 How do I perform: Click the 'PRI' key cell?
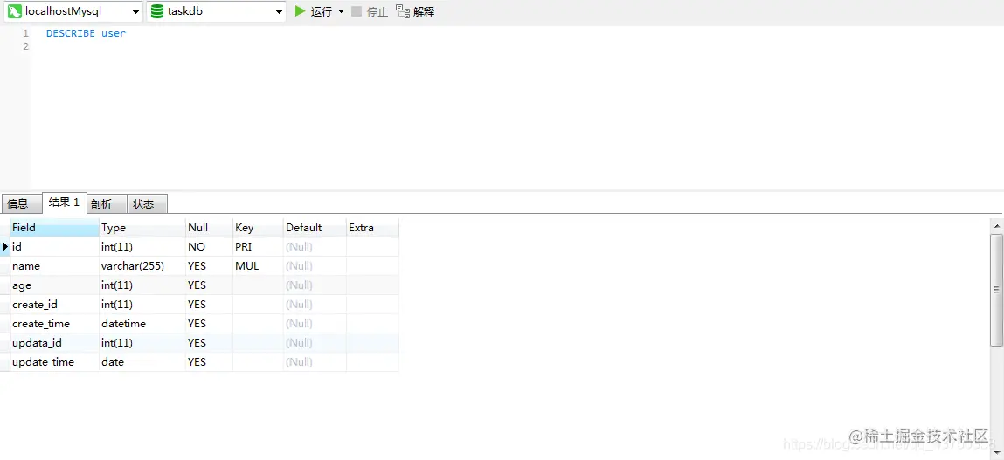(258, 246)
